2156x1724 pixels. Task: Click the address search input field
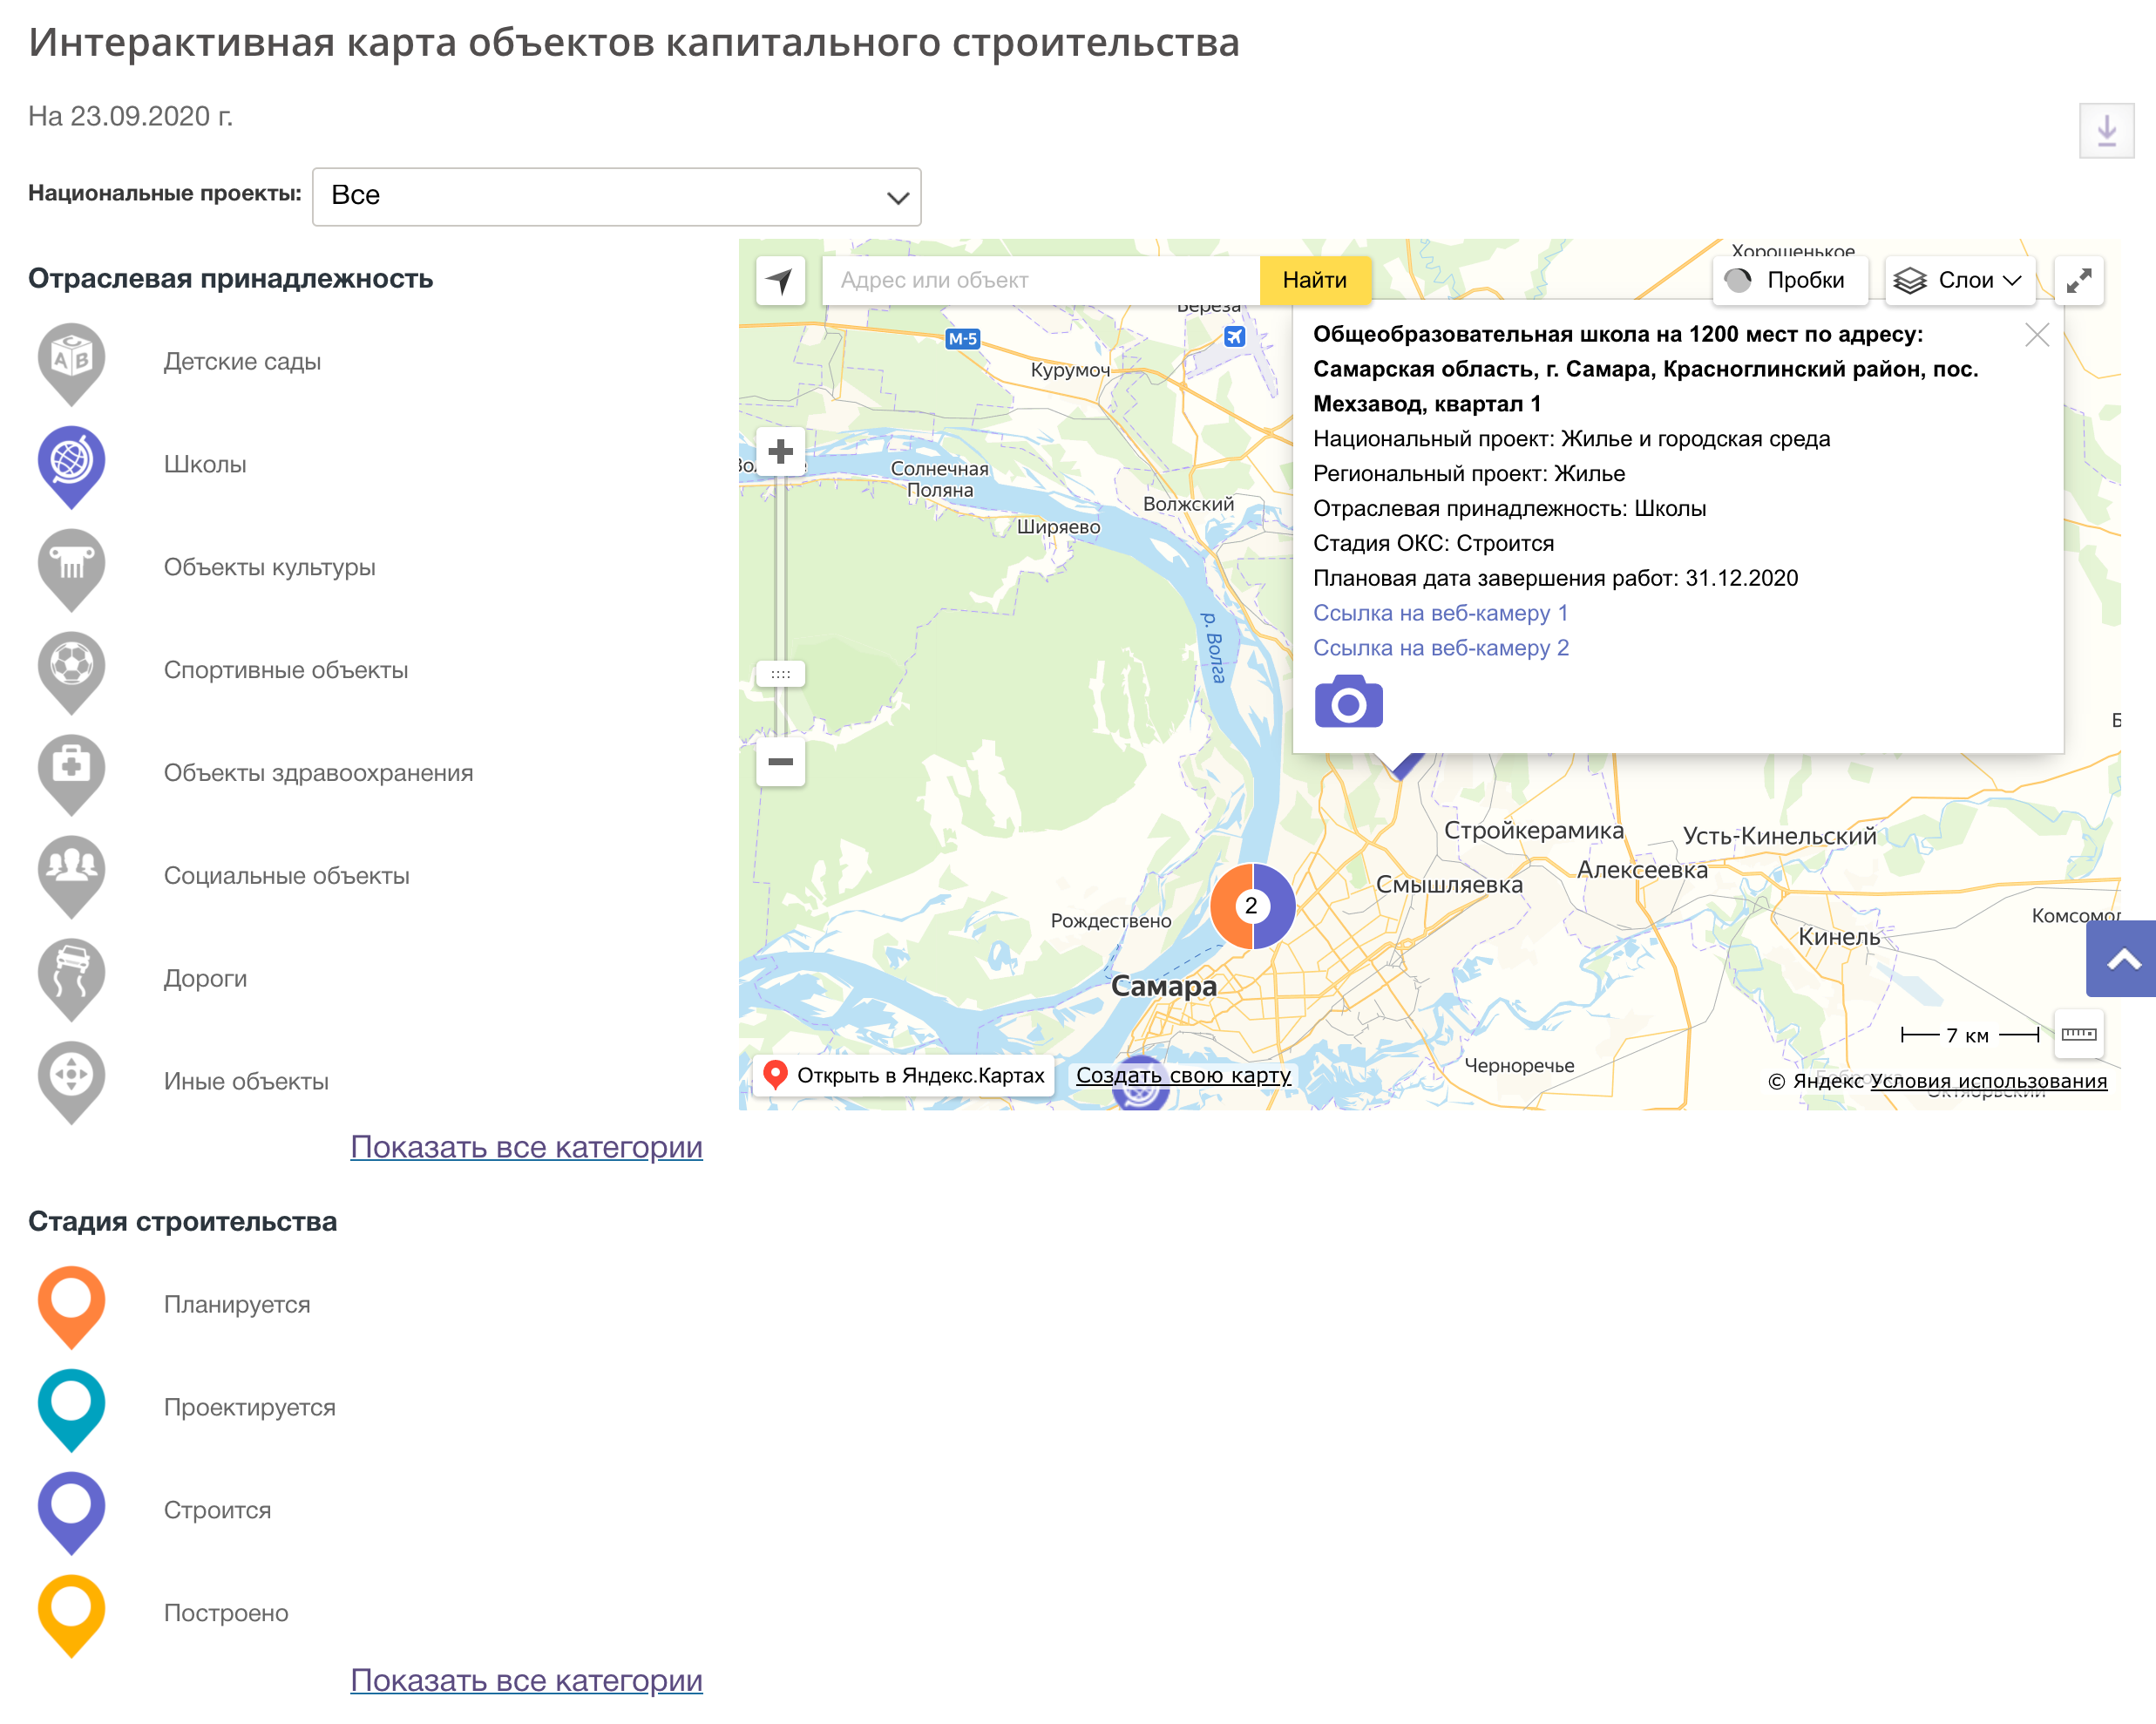point(1040,281)
